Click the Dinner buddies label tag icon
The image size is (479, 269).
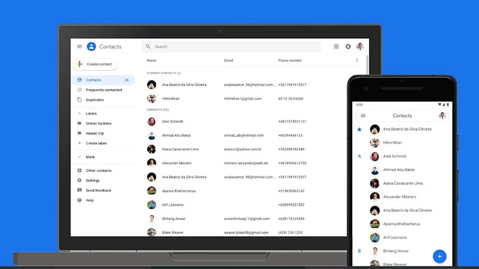coord(80,123)
